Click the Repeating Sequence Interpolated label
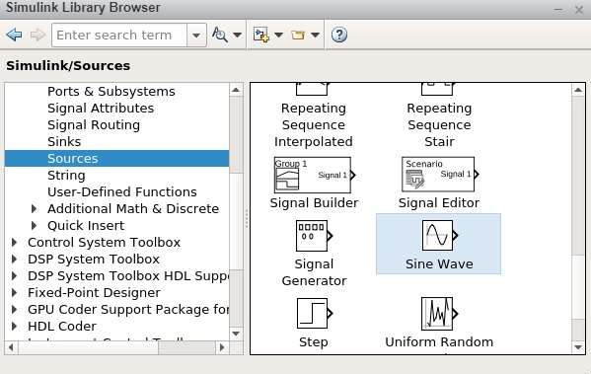Viewport: 591px width, 374px height. click(x=314, y=124)
